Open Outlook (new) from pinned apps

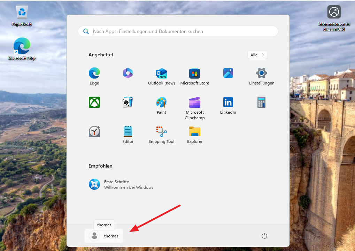[x=161, y=76]
